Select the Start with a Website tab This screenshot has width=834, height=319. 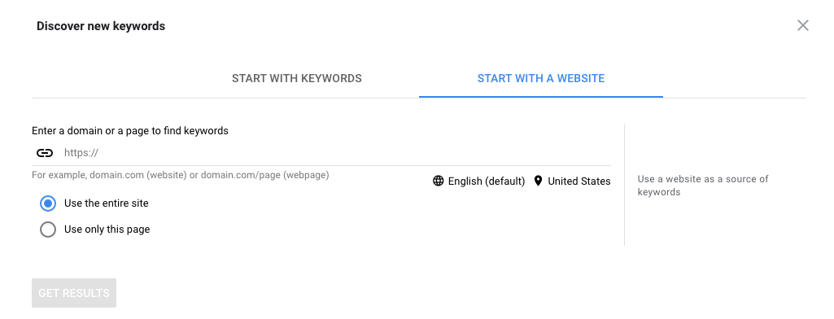pyautogui.click(x=541, y=79)
